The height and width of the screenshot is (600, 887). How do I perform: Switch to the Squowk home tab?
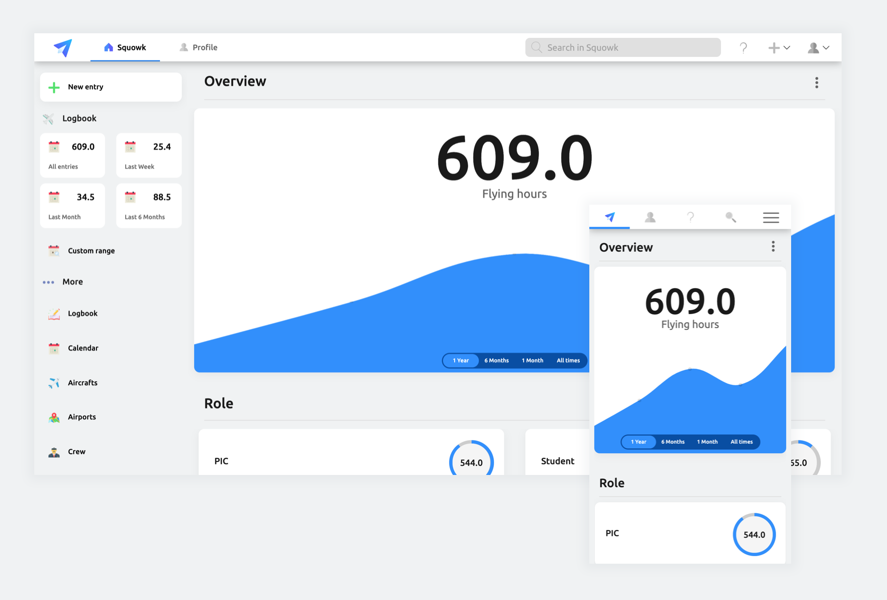pos(125,47)
